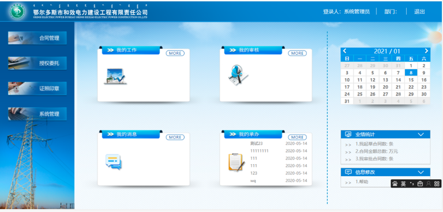This screenshot has width=443, height=212.
Task: Open the wq entry in 我的承办
Action: (253, 181)
